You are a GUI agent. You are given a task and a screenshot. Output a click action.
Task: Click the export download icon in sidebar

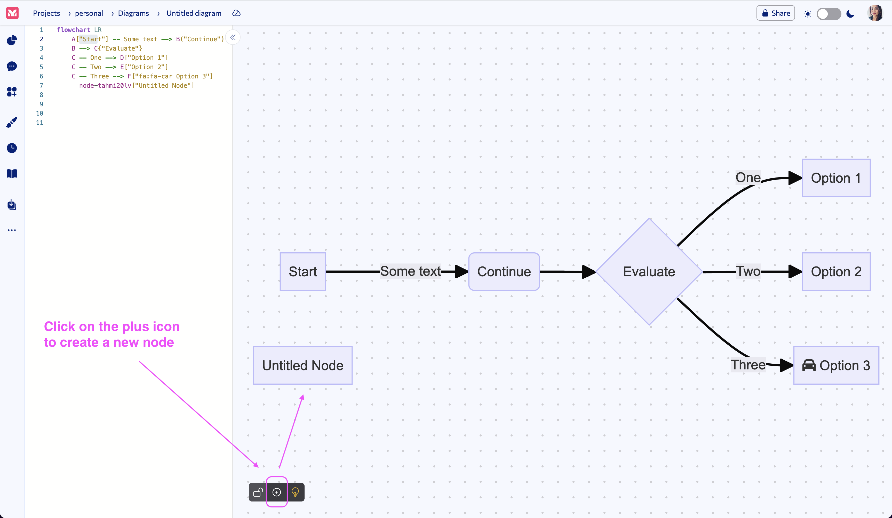point(12,205)
